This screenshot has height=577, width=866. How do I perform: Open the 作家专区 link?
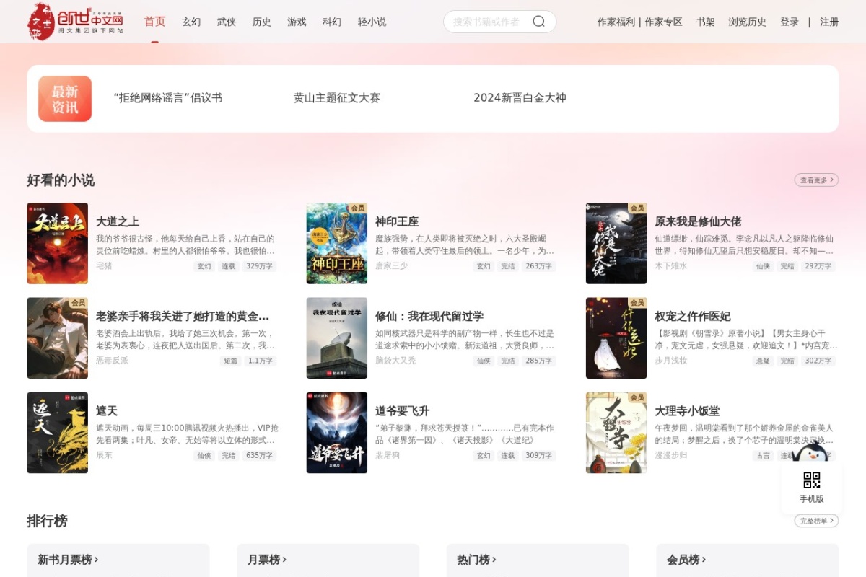point(663,22)
